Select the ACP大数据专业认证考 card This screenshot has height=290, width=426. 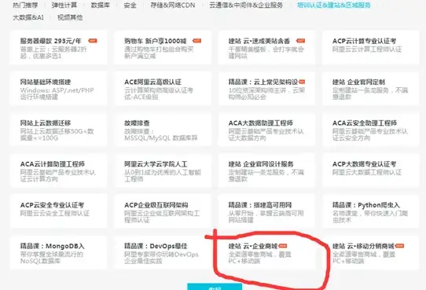371,171
